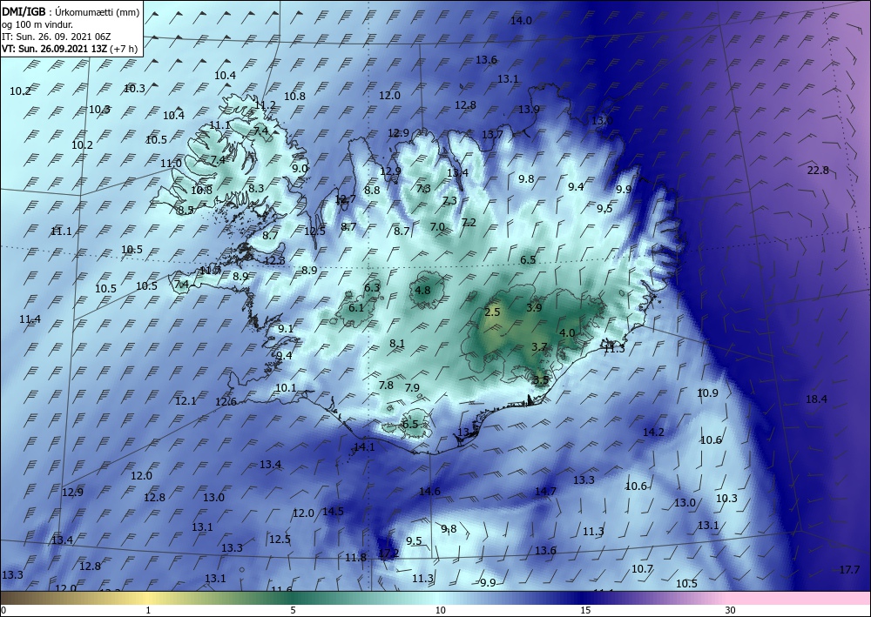
Task: Click the 12.1 value on the map
Action: point(186,400)
